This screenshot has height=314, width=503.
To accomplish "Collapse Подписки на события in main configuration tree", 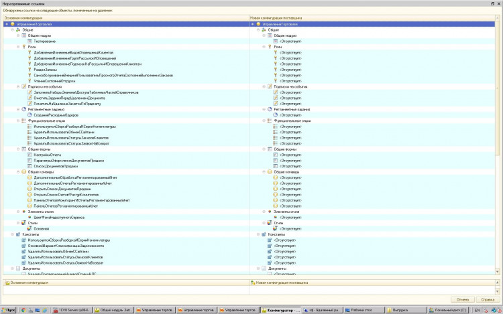I will click(x=18, y=87).
